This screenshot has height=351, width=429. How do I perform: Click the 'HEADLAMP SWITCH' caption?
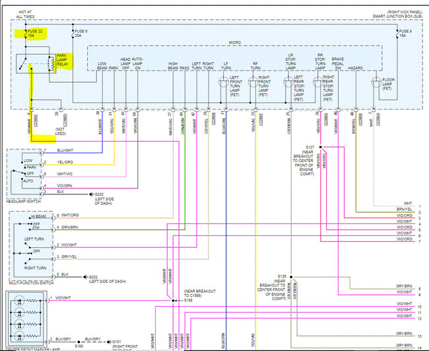[24, 202]
